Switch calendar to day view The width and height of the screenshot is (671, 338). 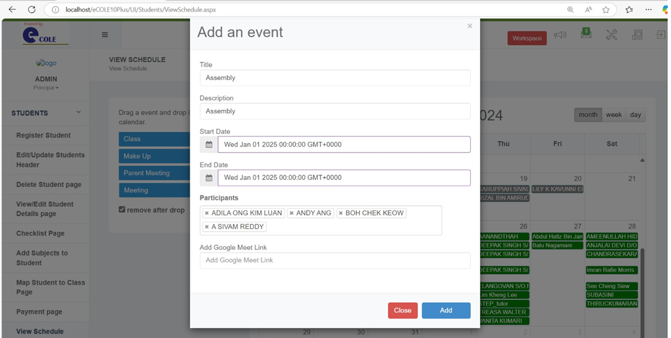(x=635, y=115)
